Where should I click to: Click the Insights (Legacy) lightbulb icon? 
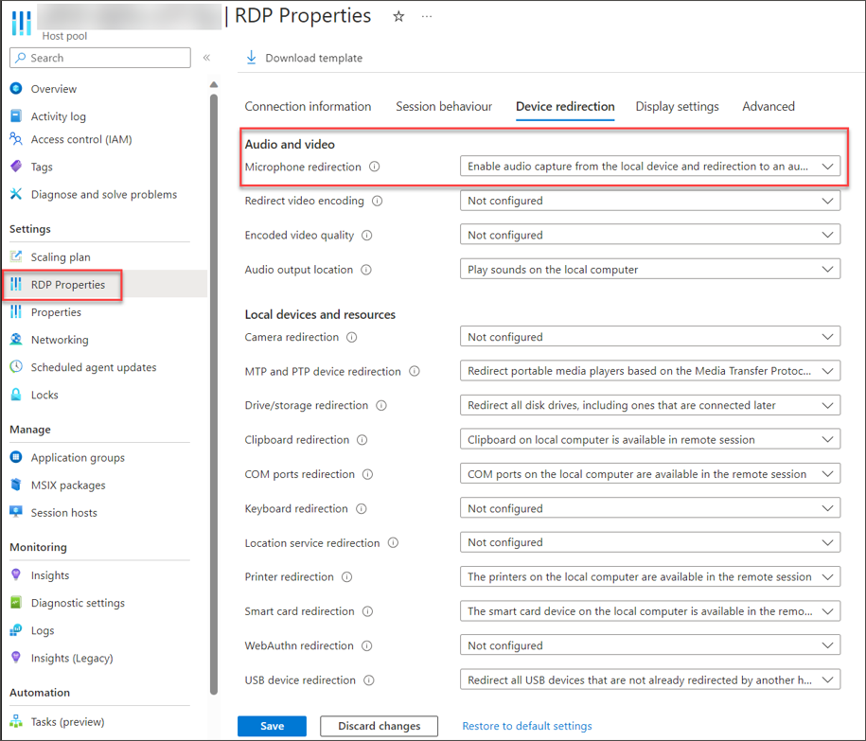pos(16,658)
